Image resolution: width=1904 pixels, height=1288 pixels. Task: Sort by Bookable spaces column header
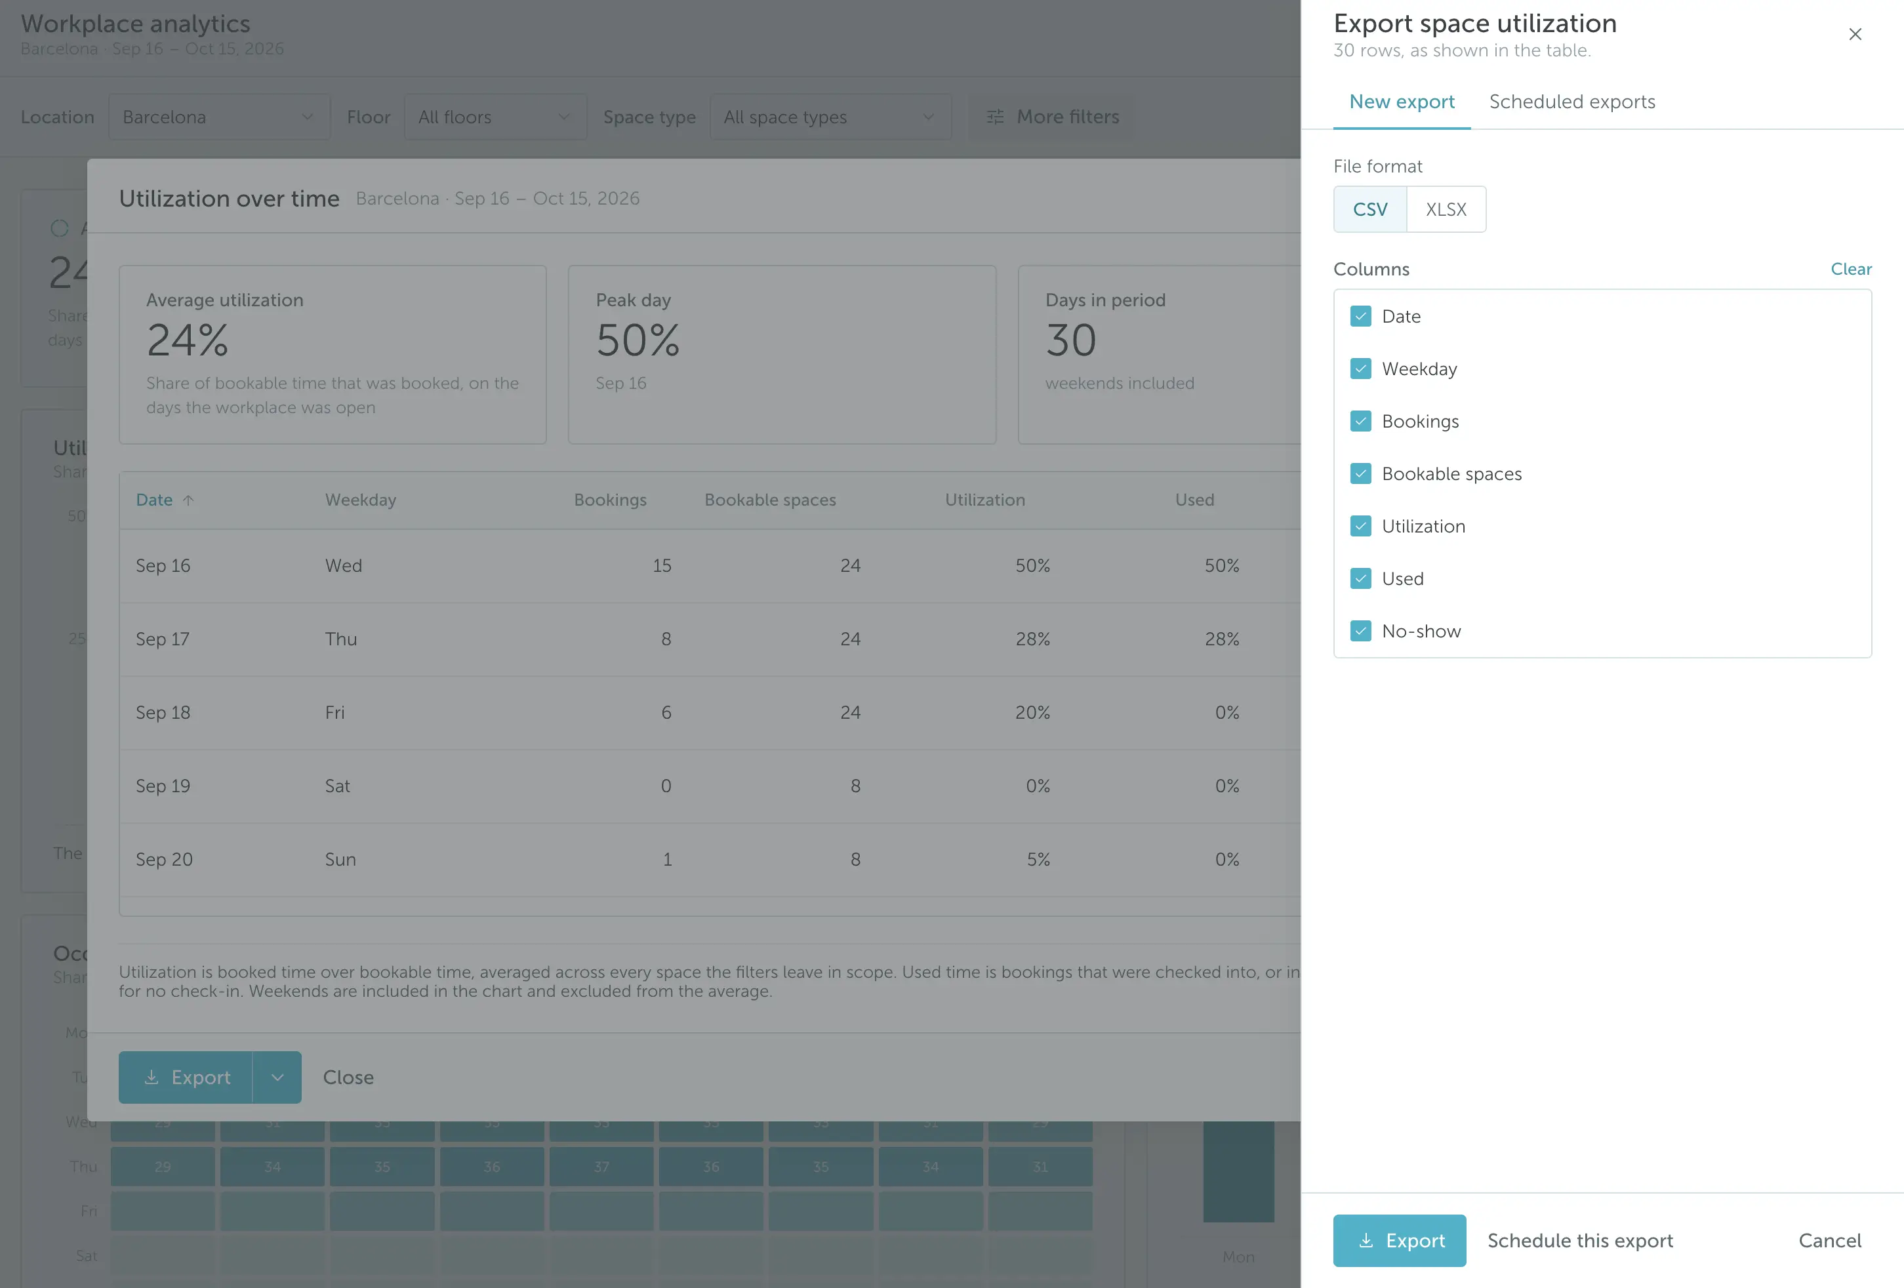pyautogui.click(x=770, y=500)
